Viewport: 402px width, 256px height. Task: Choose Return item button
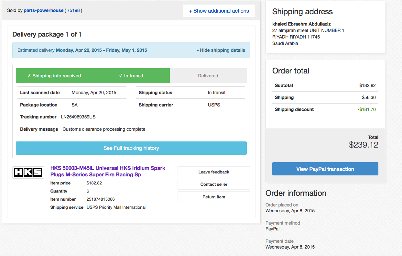214,197
